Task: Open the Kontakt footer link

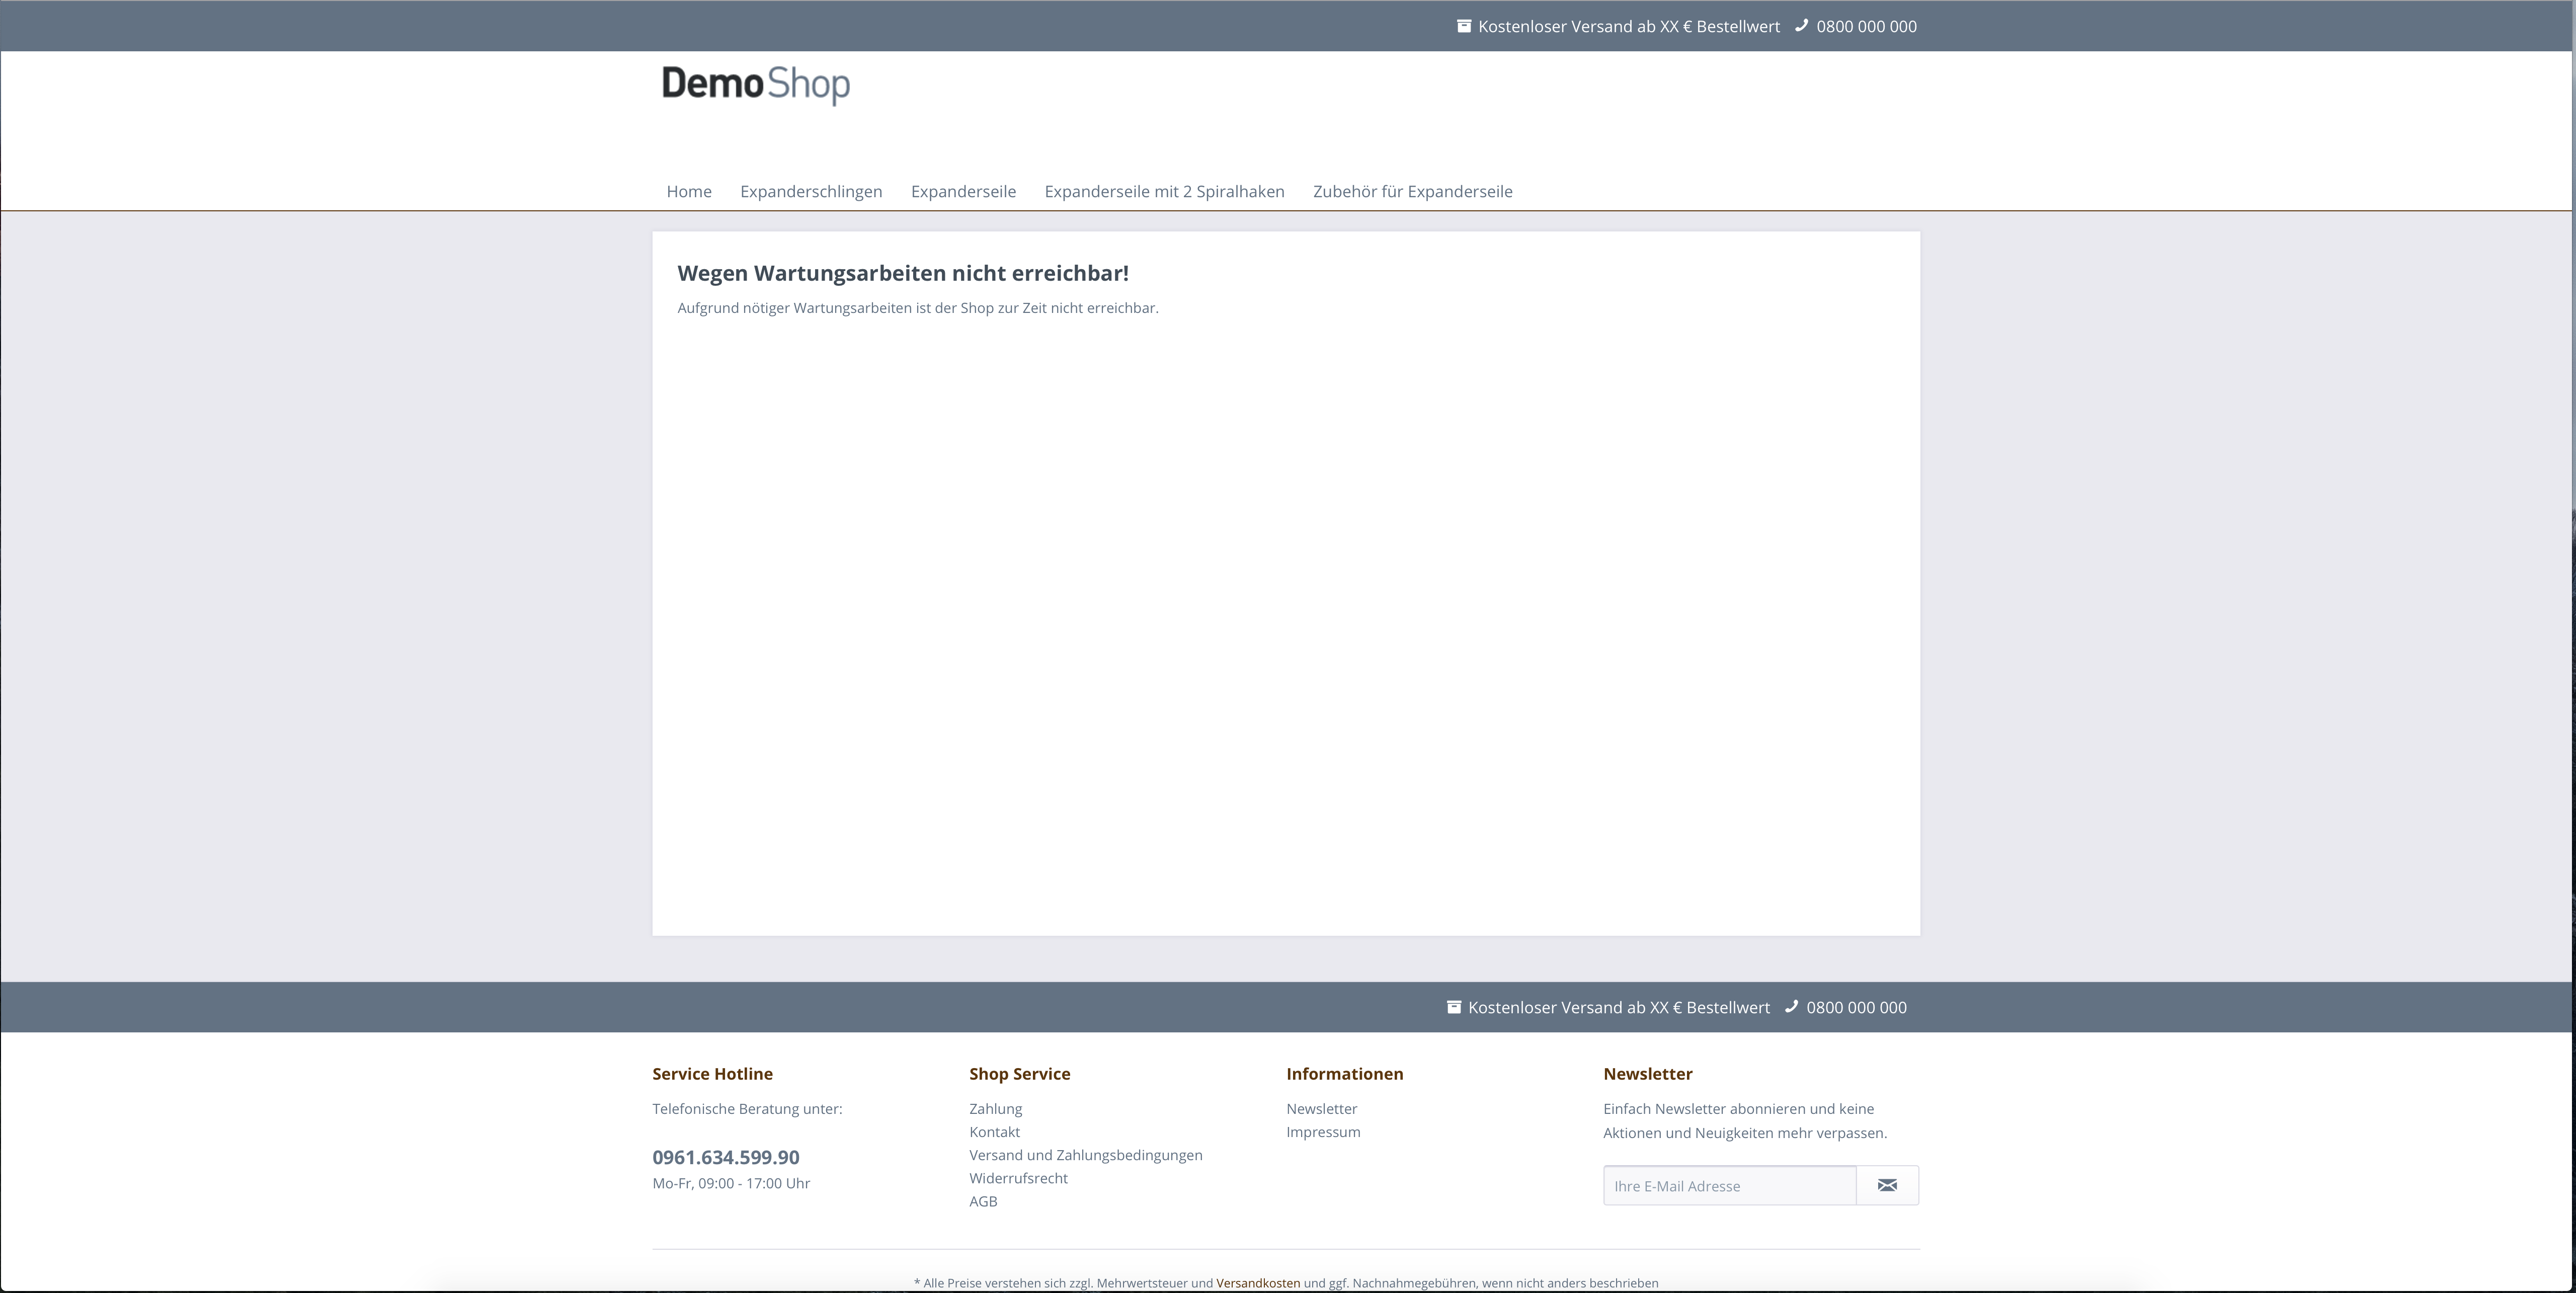Action: point(994,1131)
